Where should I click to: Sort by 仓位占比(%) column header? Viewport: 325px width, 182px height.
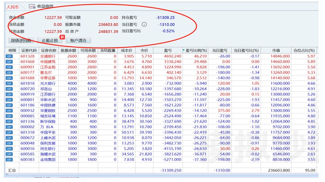pos(304,50)
